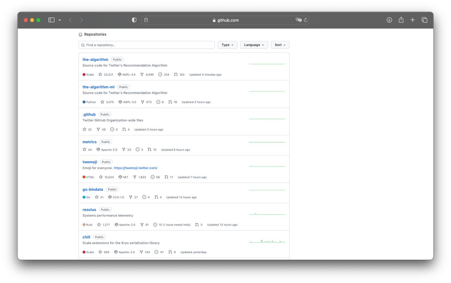Open a new tab with the plus icon

413,20
